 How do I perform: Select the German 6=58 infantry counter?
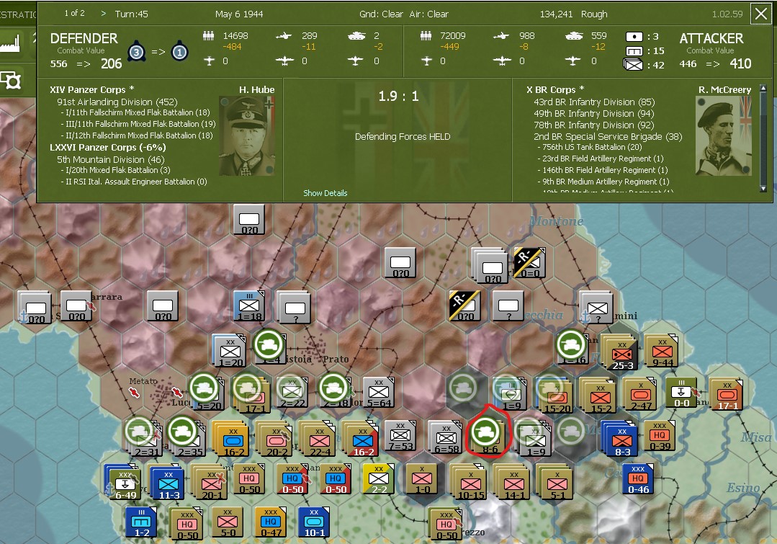coord(446,437)
